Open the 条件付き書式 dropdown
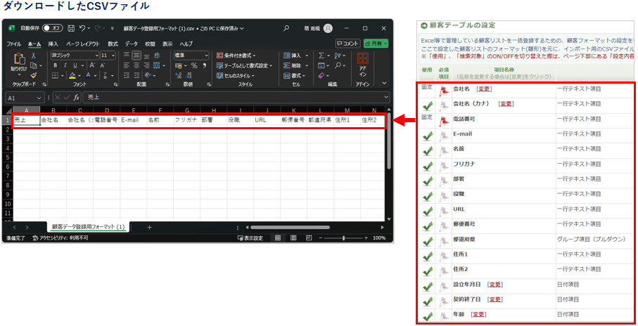This screenshot has height=326, width=638. (x=239, y=55)
